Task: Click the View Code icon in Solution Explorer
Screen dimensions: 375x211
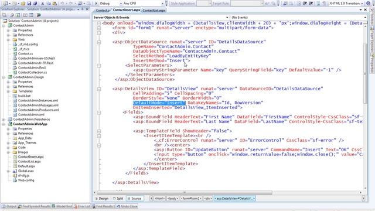Action: click(25, 15)
